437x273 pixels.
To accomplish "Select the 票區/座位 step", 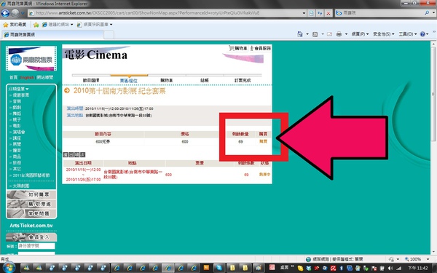I will click(x=128, y=81).
